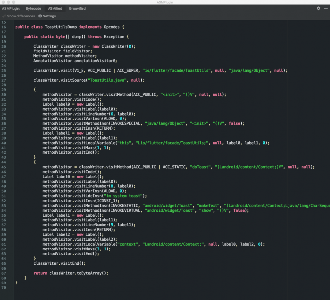Click 'INVOKESPECIAL' opcode
The height and width of the screenshot is (300, 330).
point(125,123)
